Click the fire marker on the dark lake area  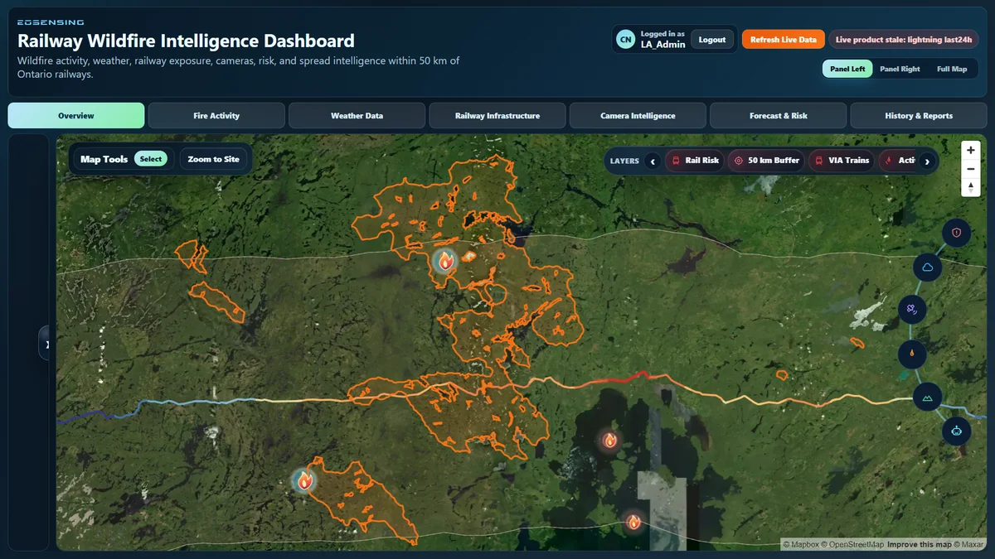[x=610, y=440]
